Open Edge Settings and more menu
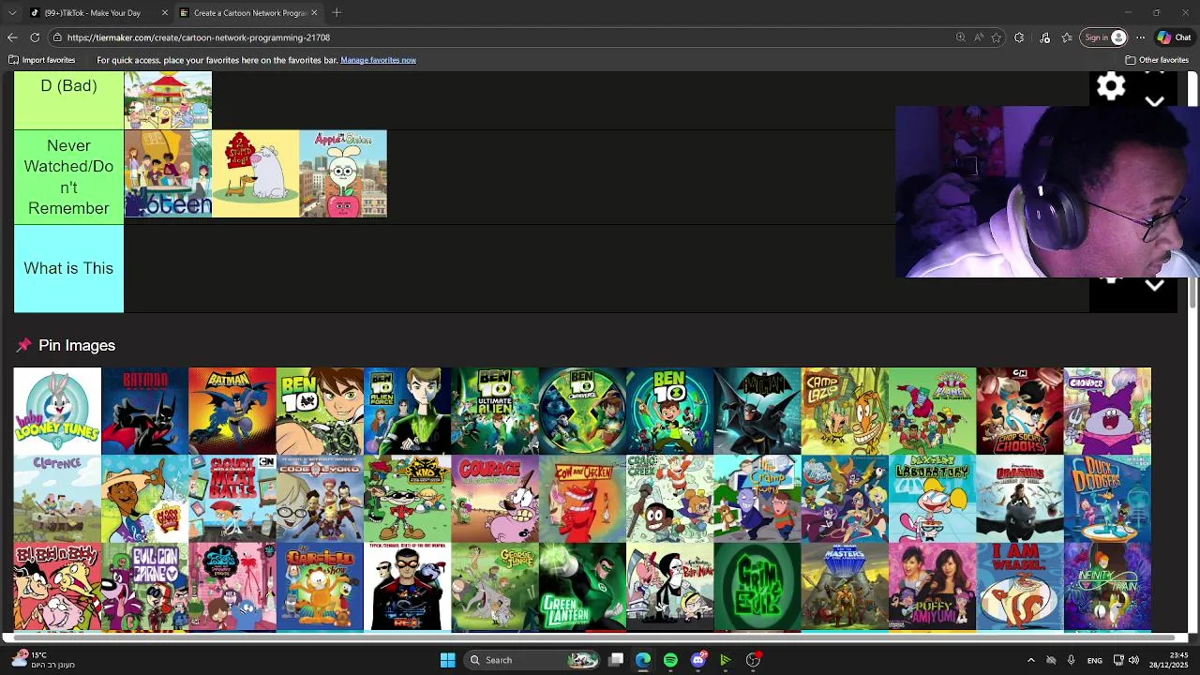The height and width of the screenshot is (675, 1200). coord(1140,37)
